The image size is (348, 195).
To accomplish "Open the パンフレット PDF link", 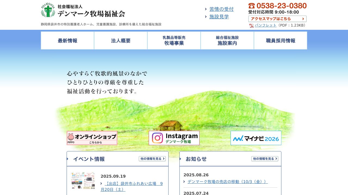I will pos(266,25).
